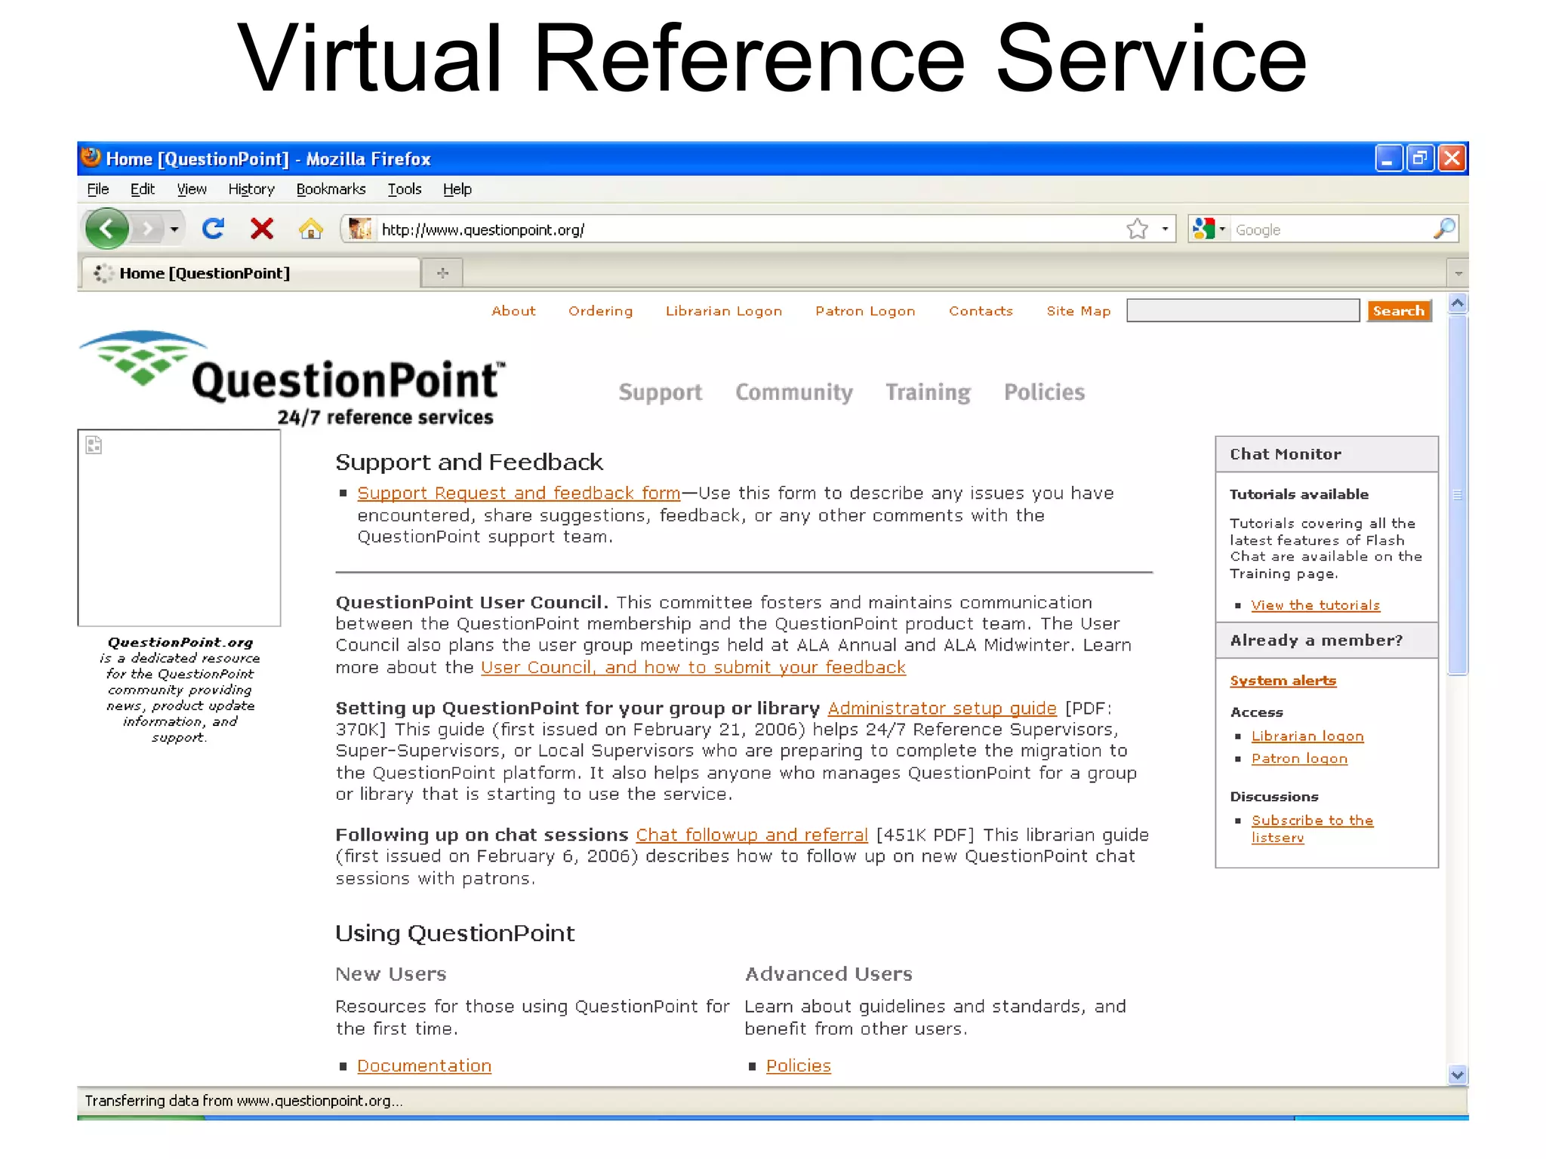Open the Google search engine selector
The width and height of the screenshot is (1546, 1159).
click(1209, 229)
